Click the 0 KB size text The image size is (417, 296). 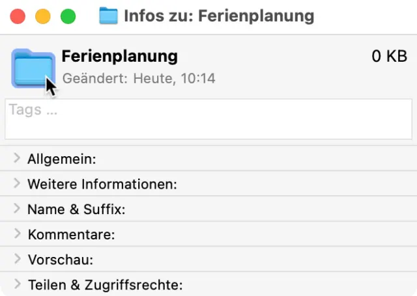click(389, 57)
